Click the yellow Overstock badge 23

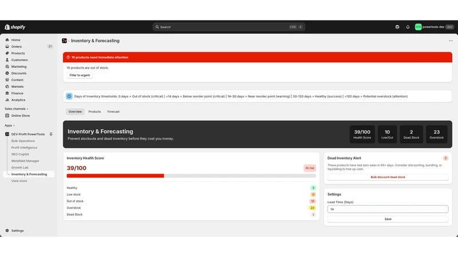pos(312,208)
